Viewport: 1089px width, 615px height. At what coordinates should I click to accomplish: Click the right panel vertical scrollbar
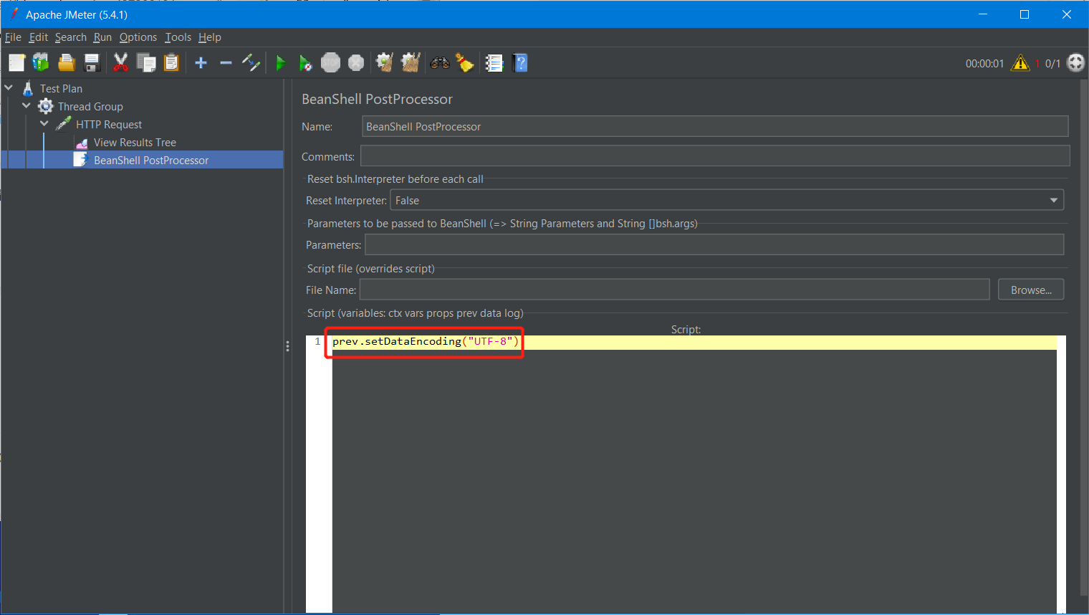pyautogui.click(x=1083, y=337)
